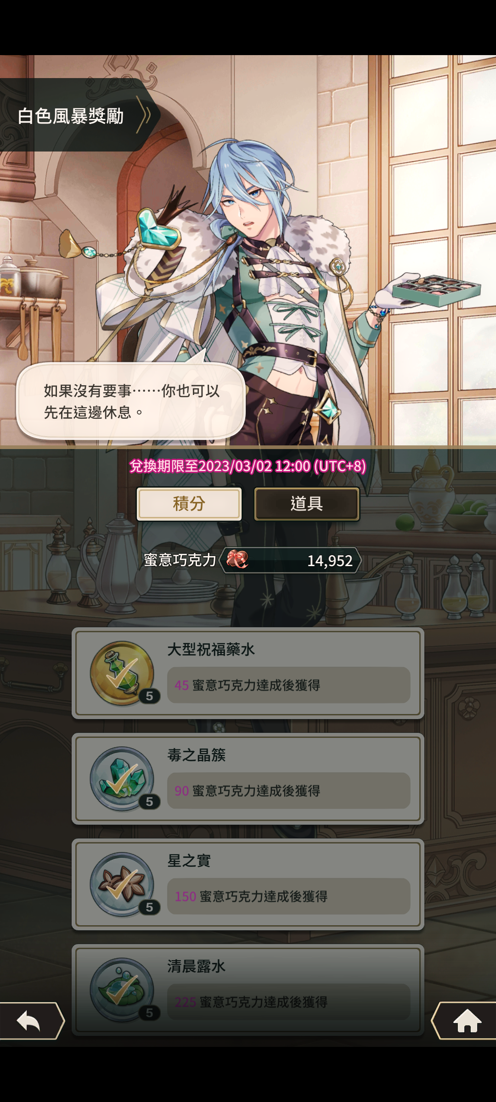Switch to the 積分 tab

(189, 504)
